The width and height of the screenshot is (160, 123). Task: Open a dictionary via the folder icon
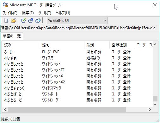pyautogui.click(x=14, y=20)
